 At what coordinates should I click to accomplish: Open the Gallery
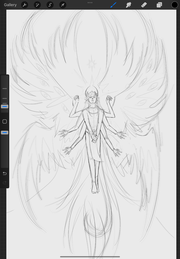pos(10,5)
